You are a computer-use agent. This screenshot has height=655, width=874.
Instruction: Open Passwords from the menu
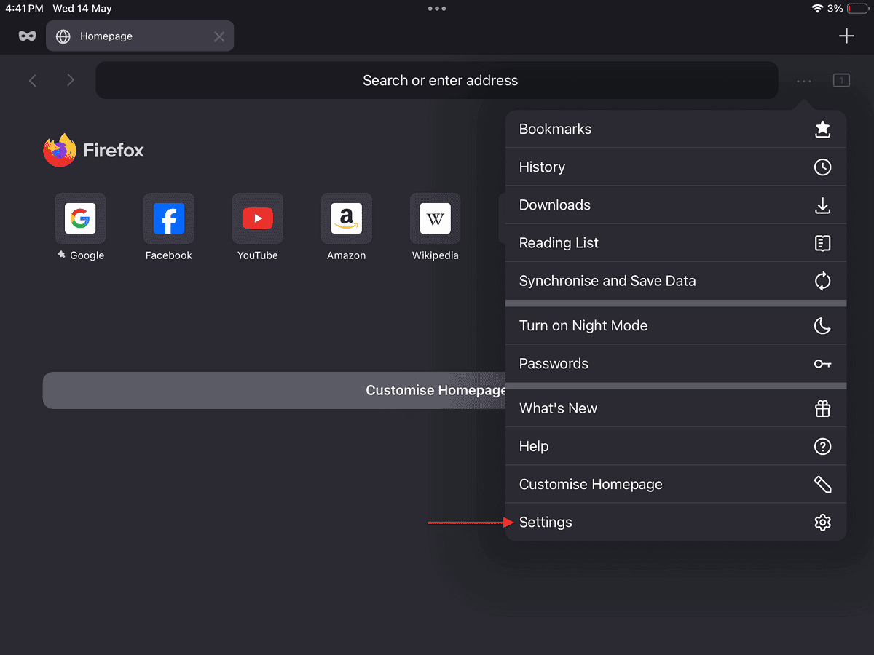[675, 364]
